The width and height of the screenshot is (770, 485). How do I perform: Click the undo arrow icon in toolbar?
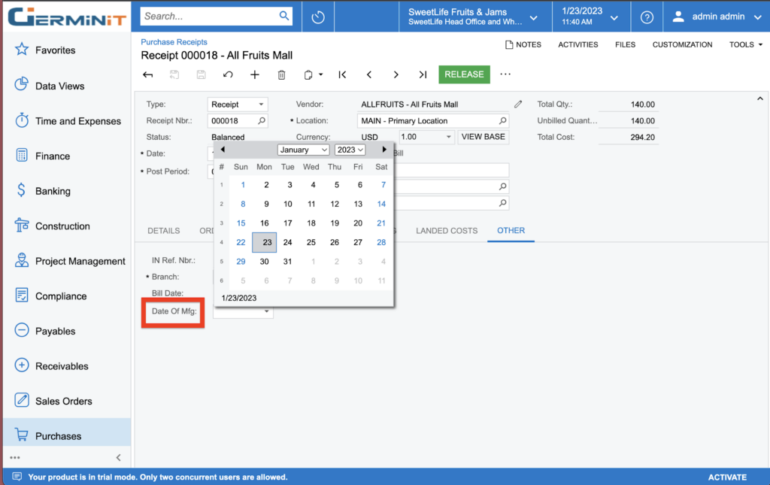[x=228, y=74]
